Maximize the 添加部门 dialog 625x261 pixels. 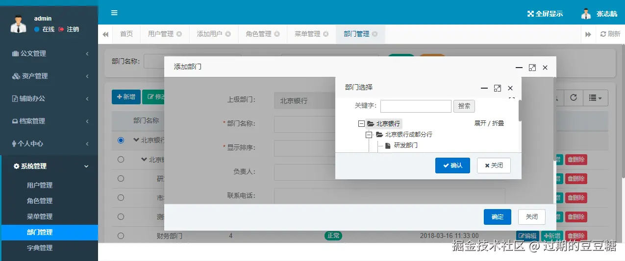click(x=532, y=68)
